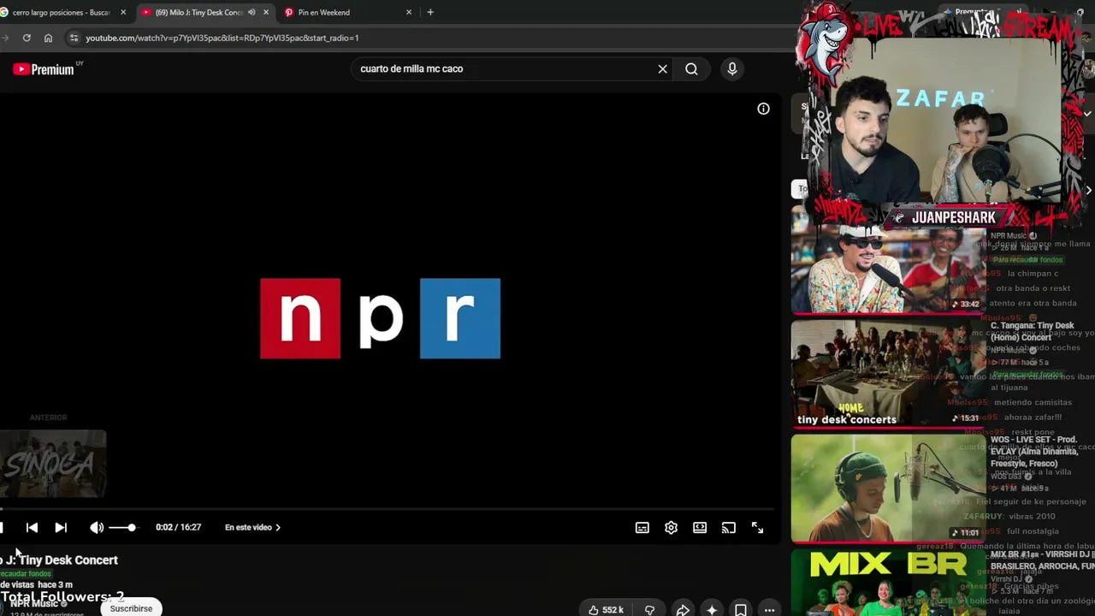1095x616 pixels.
Task: Open the player settings gear
Action: (x=671, y=528)
